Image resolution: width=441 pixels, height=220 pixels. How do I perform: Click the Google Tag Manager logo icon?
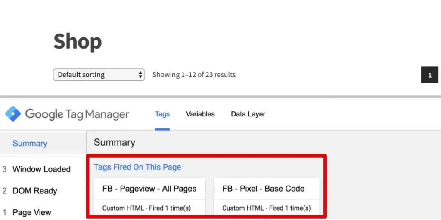13,114
